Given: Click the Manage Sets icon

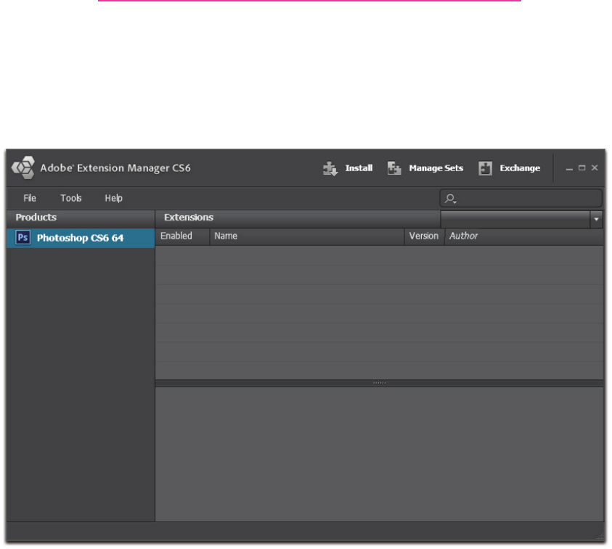Looking at the screenshot, I should coord(394,168).
